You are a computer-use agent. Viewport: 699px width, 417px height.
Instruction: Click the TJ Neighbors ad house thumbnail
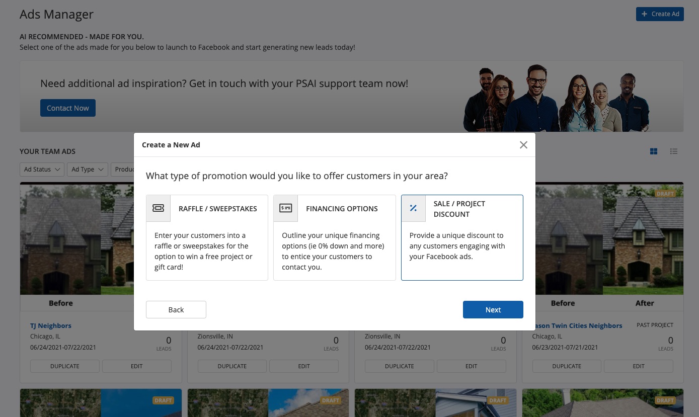click(75, 241)
